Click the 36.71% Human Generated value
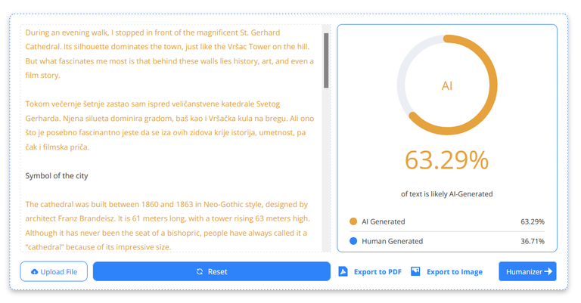This screenshot has height=303, width=581. (x=533, y=242)
